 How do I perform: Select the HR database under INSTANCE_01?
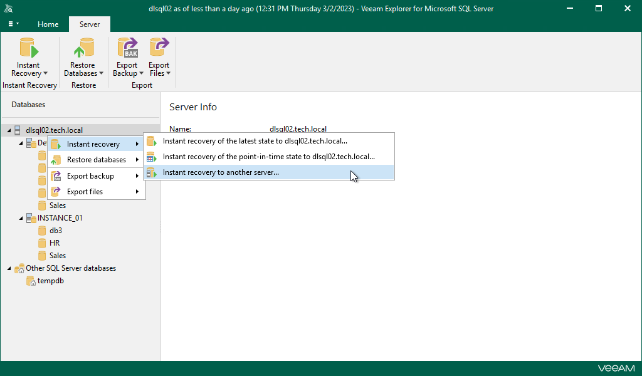55,243
